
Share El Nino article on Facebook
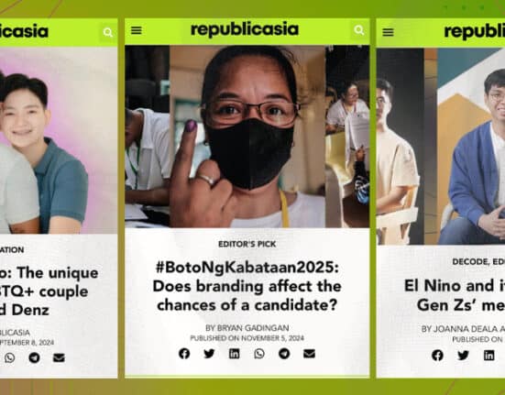click(438, 355)
